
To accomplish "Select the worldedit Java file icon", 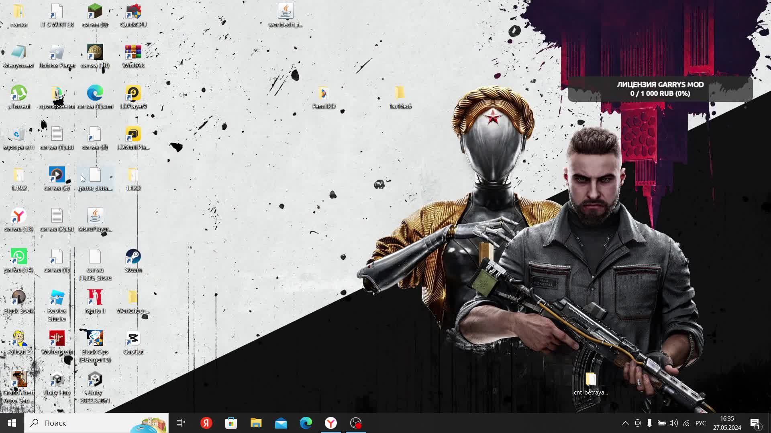I will click(x=286, y=16).
